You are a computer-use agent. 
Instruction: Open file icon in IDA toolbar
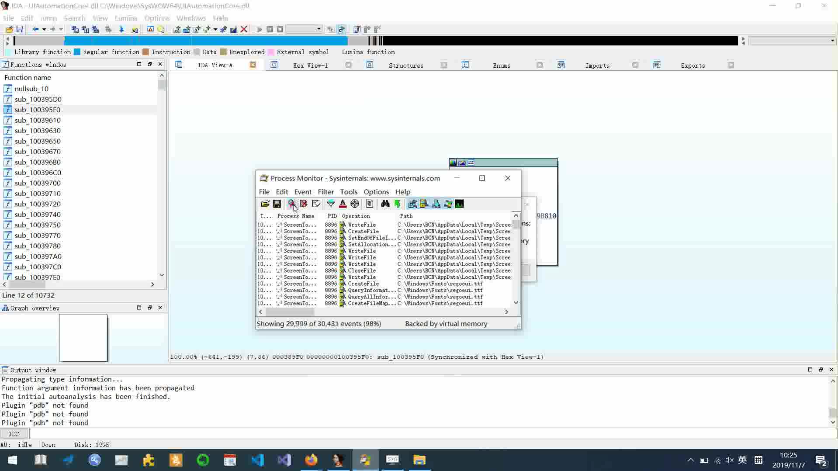point(9,29)
